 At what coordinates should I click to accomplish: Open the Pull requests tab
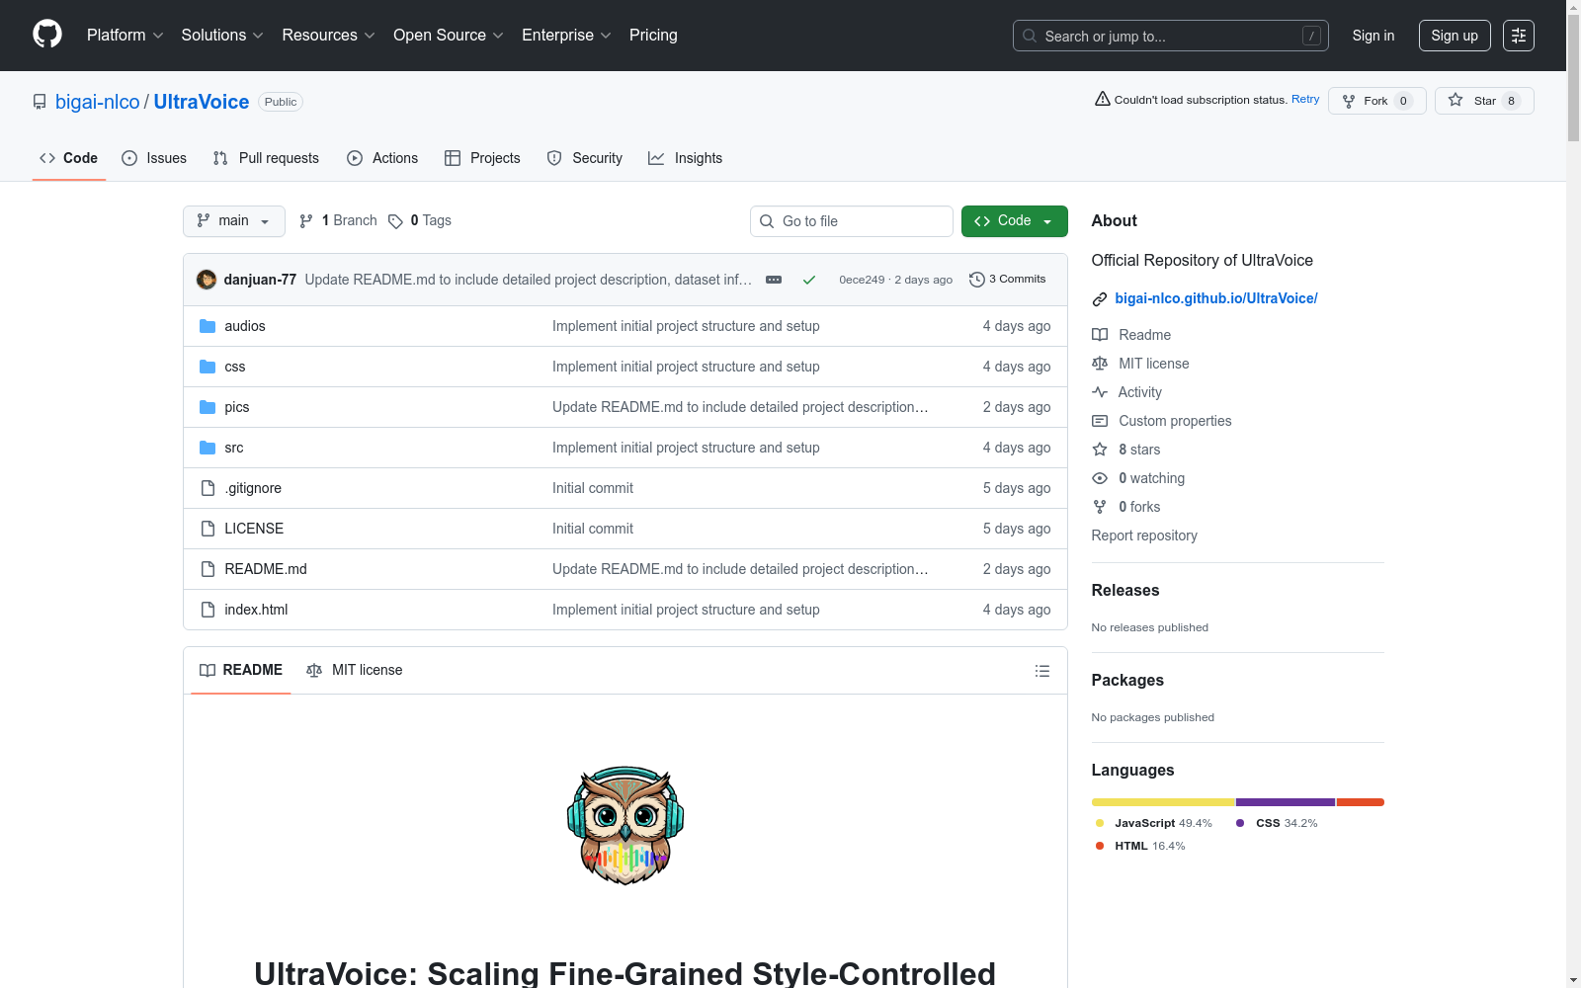(x=266, y=158)
